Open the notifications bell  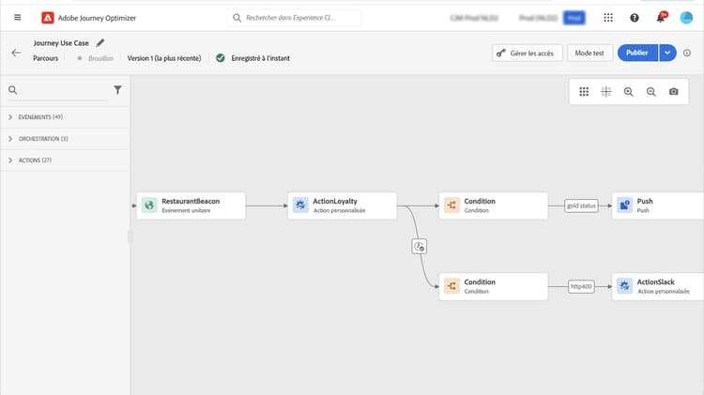[659, 17]
